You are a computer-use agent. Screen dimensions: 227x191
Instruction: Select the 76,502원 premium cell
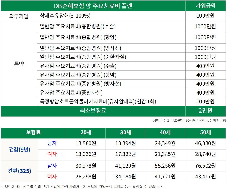[x=205, y=166]
